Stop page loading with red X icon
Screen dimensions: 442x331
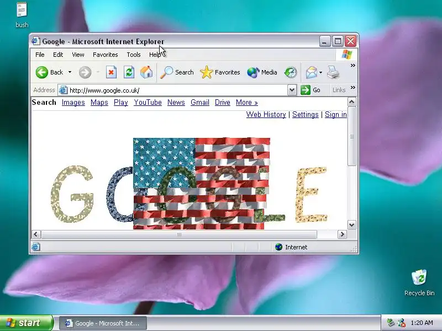click(x=112, y=72)
